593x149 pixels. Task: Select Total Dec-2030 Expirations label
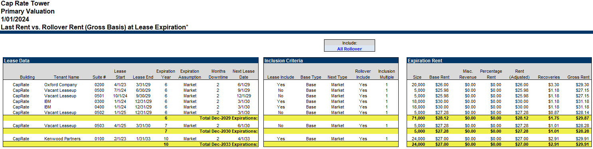coord(228,131)
